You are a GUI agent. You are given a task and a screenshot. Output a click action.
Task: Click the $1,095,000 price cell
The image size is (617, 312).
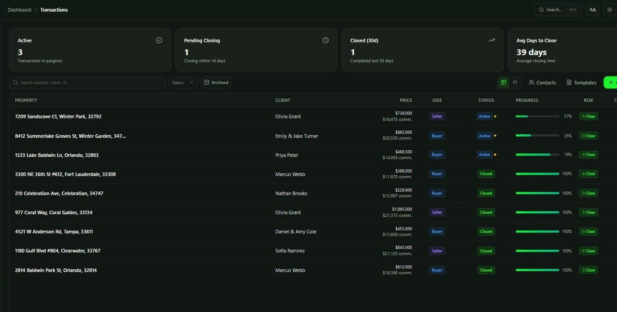(402, 209)
